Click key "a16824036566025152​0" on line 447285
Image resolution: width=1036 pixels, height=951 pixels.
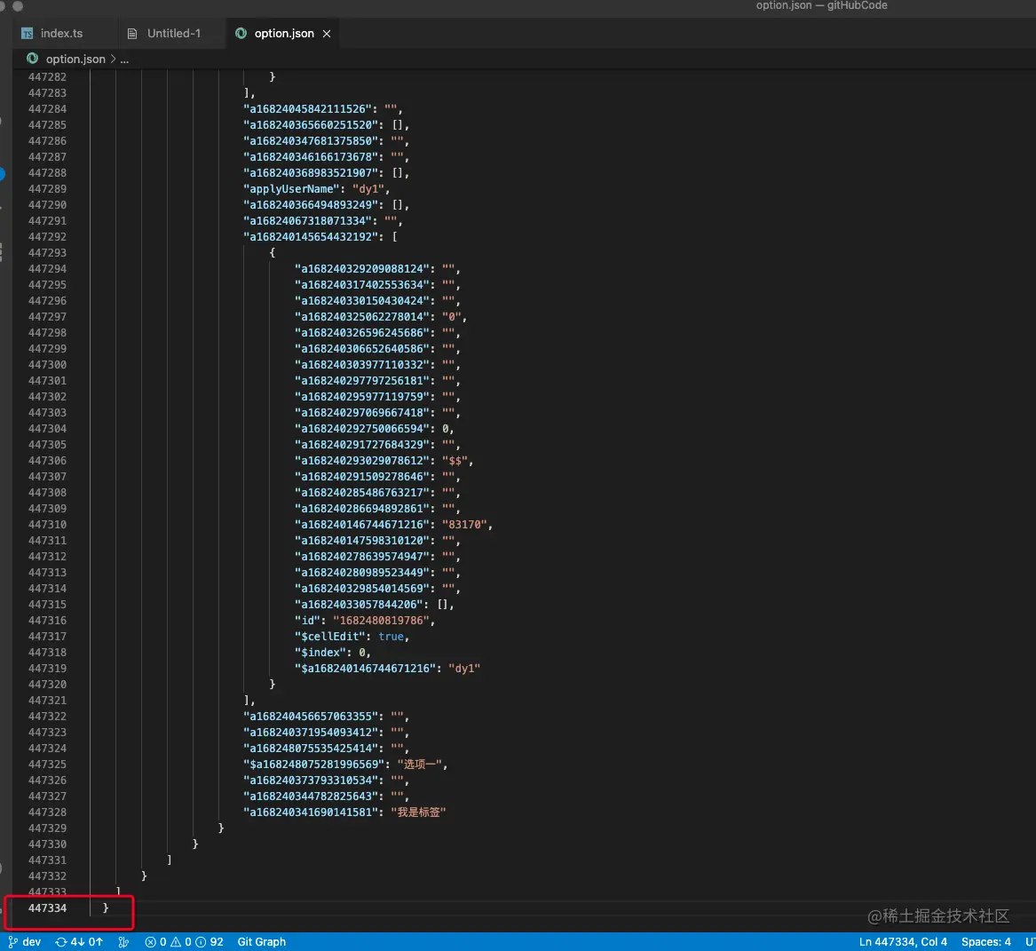pyautogui.click(x=311, y=125)
